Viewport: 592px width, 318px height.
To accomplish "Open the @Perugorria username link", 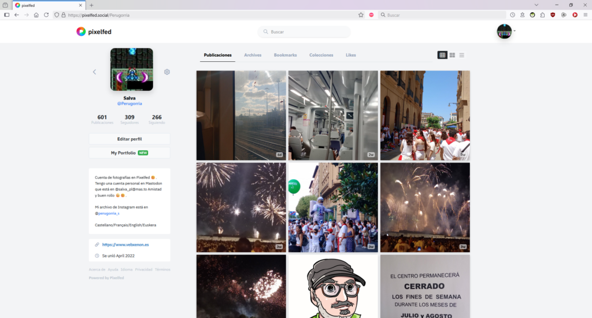I will 129,103.
